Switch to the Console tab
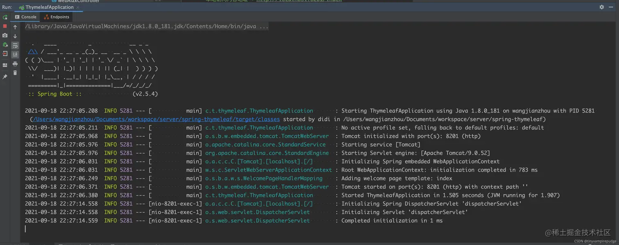The height and width of the screenshot is (245, 619). pyautogui.click(x=25, y=17)
